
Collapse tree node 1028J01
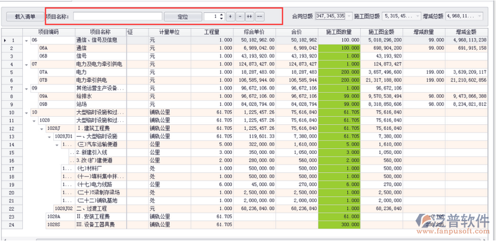[50, 137]
